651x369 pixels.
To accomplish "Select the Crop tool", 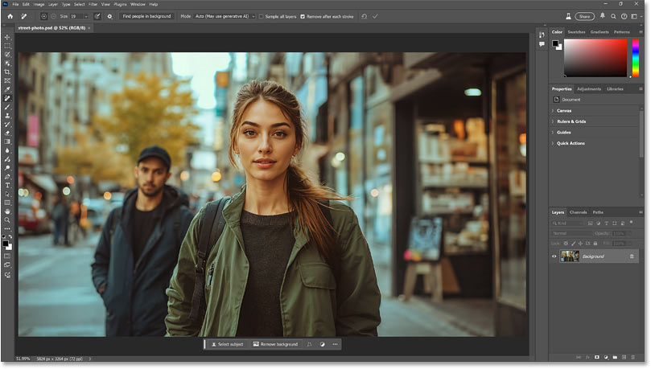I will tap(7, 72).
